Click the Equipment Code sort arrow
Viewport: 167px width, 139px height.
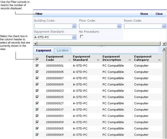(69, 60)
